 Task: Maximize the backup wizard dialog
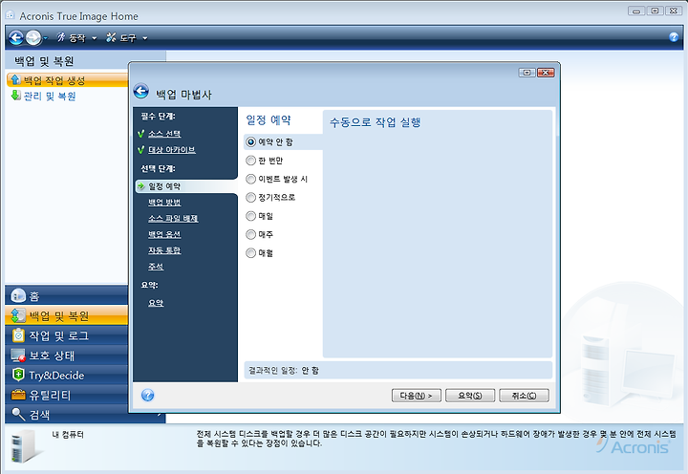[527, 73]
